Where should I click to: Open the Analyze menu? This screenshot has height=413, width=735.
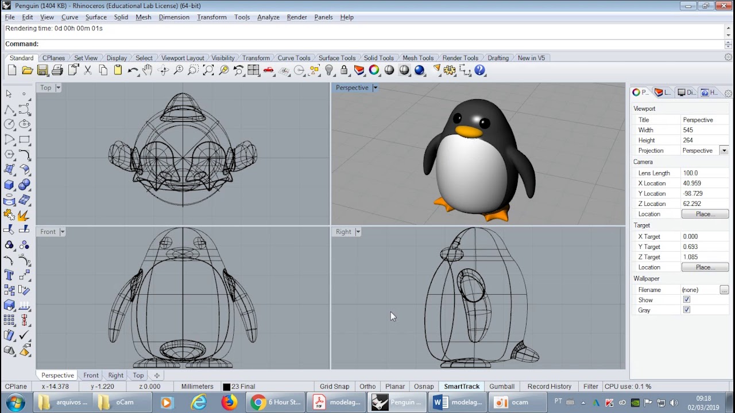point(268,17)
